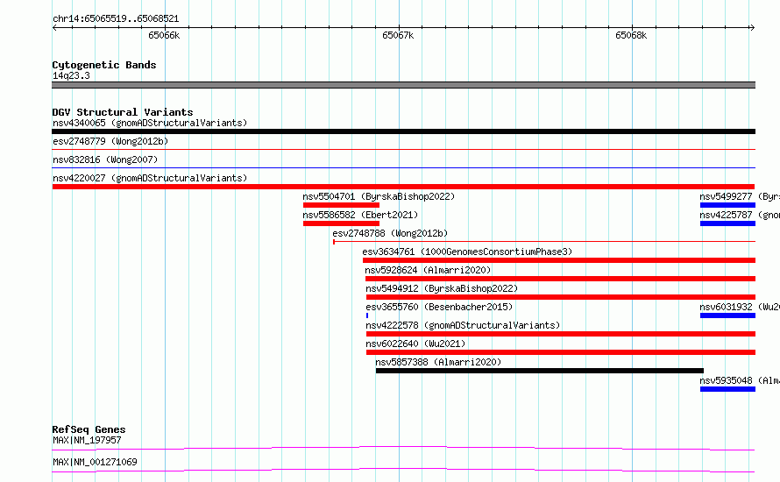Open esv2748788 (Wong2012b) variant label

(x=390, y=233)
